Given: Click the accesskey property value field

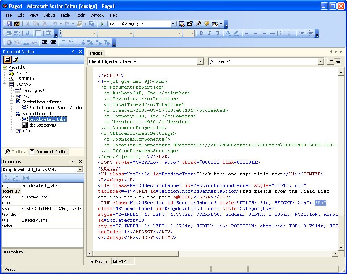Looking at the screenshot, I should coord(52,191).
